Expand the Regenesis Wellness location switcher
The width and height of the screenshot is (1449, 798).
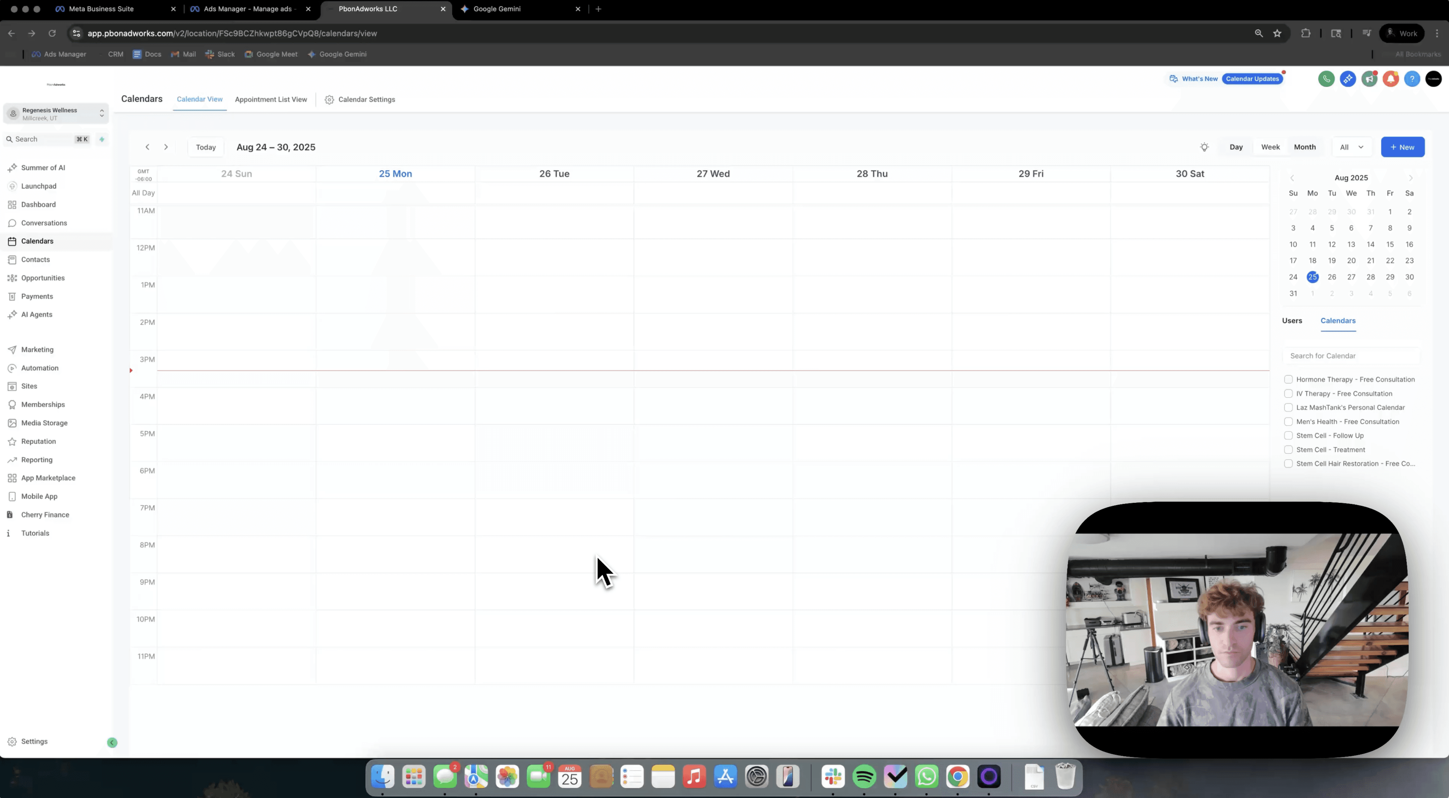(56, 114)
